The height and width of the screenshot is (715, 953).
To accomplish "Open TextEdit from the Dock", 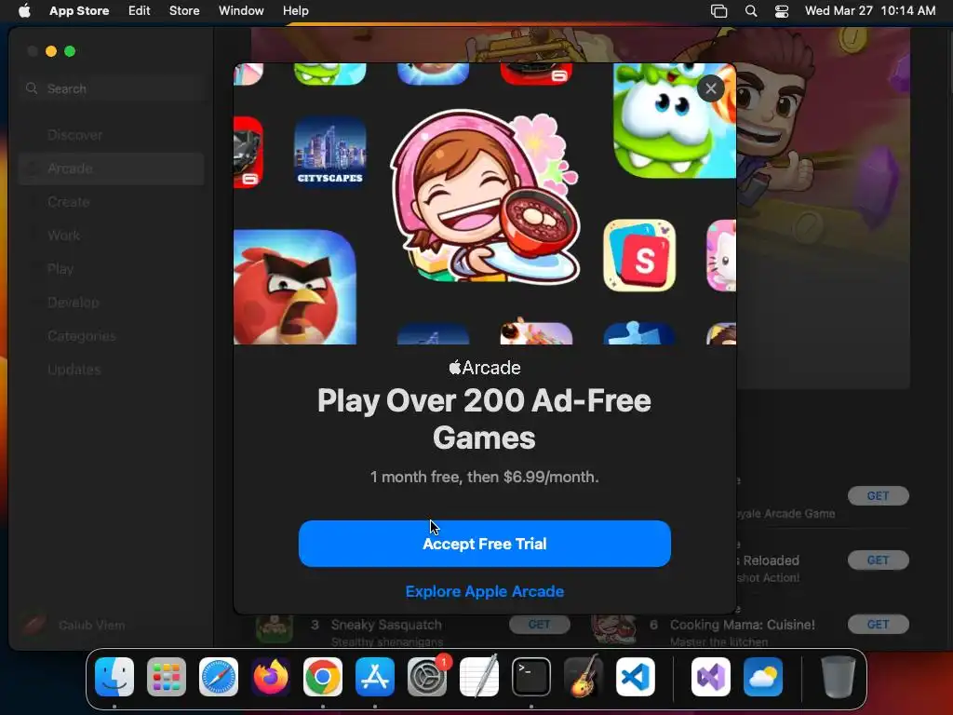I will [x=479, y=677].
